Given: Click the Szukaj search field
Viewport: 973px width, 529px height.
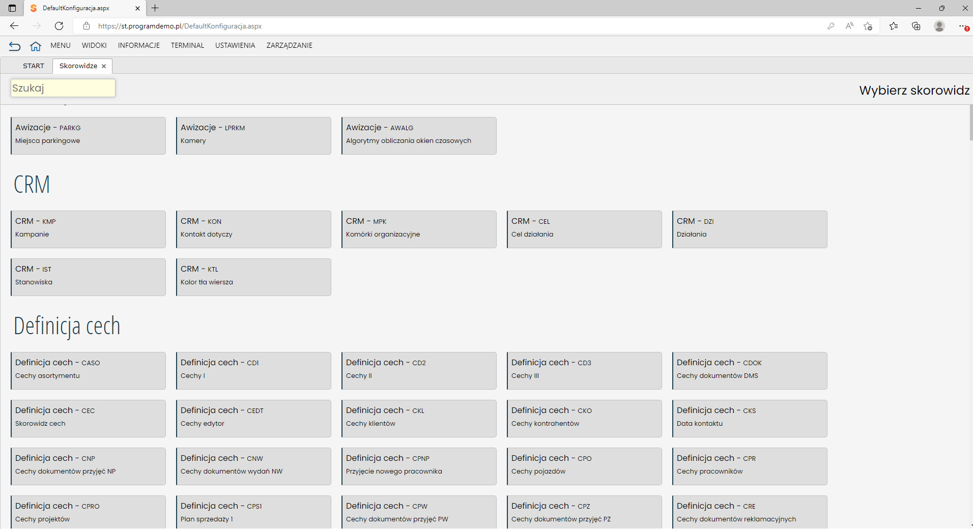Looking at the screenshot, I should pos(63,88).
